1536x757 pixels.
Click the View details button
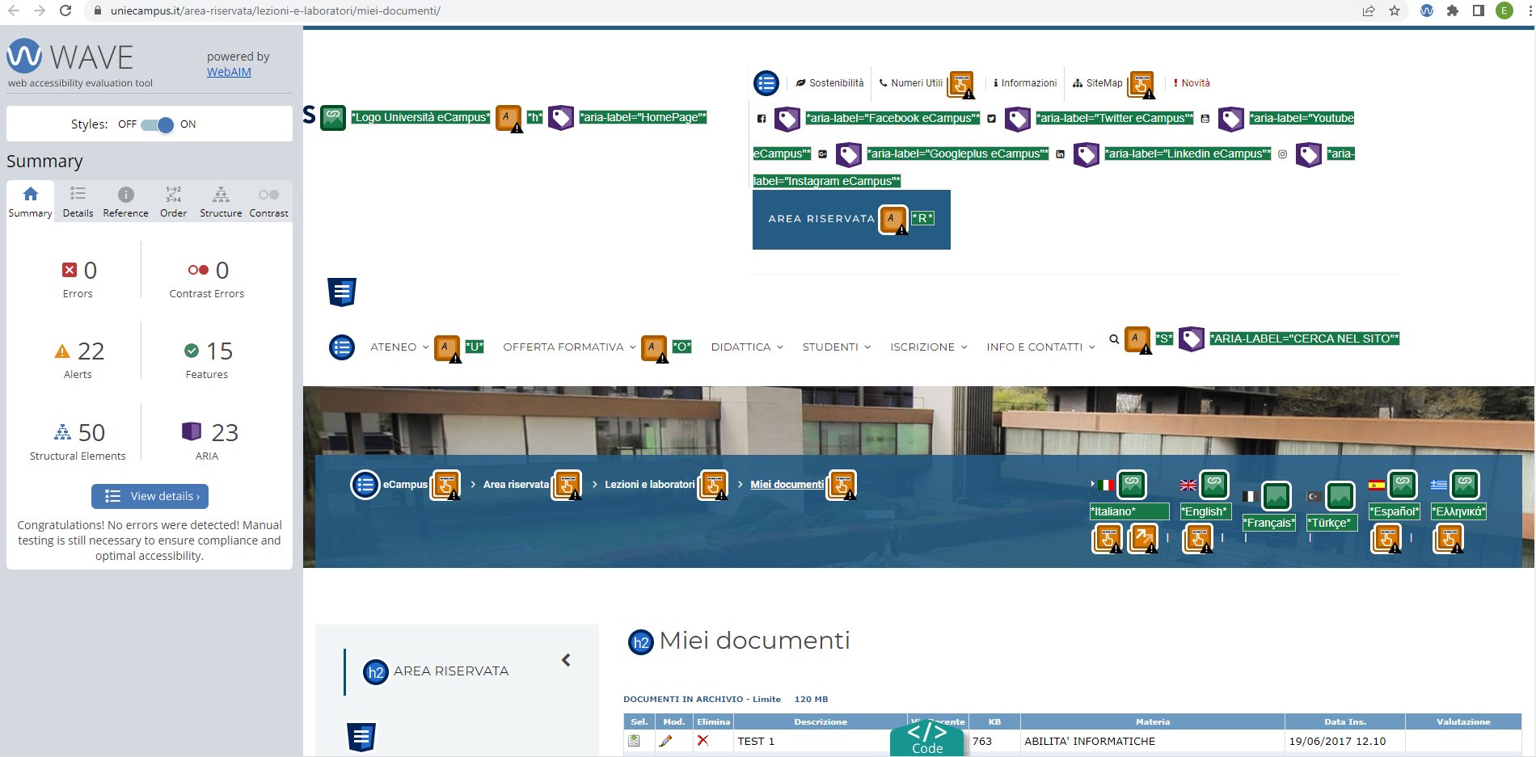[150, 496]
